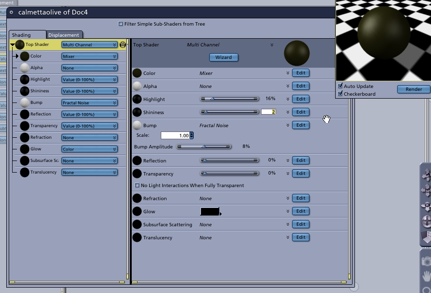Open the Glow Color dropdown in shader tree
Screen dimensions: 431x293
click(90, 149)
